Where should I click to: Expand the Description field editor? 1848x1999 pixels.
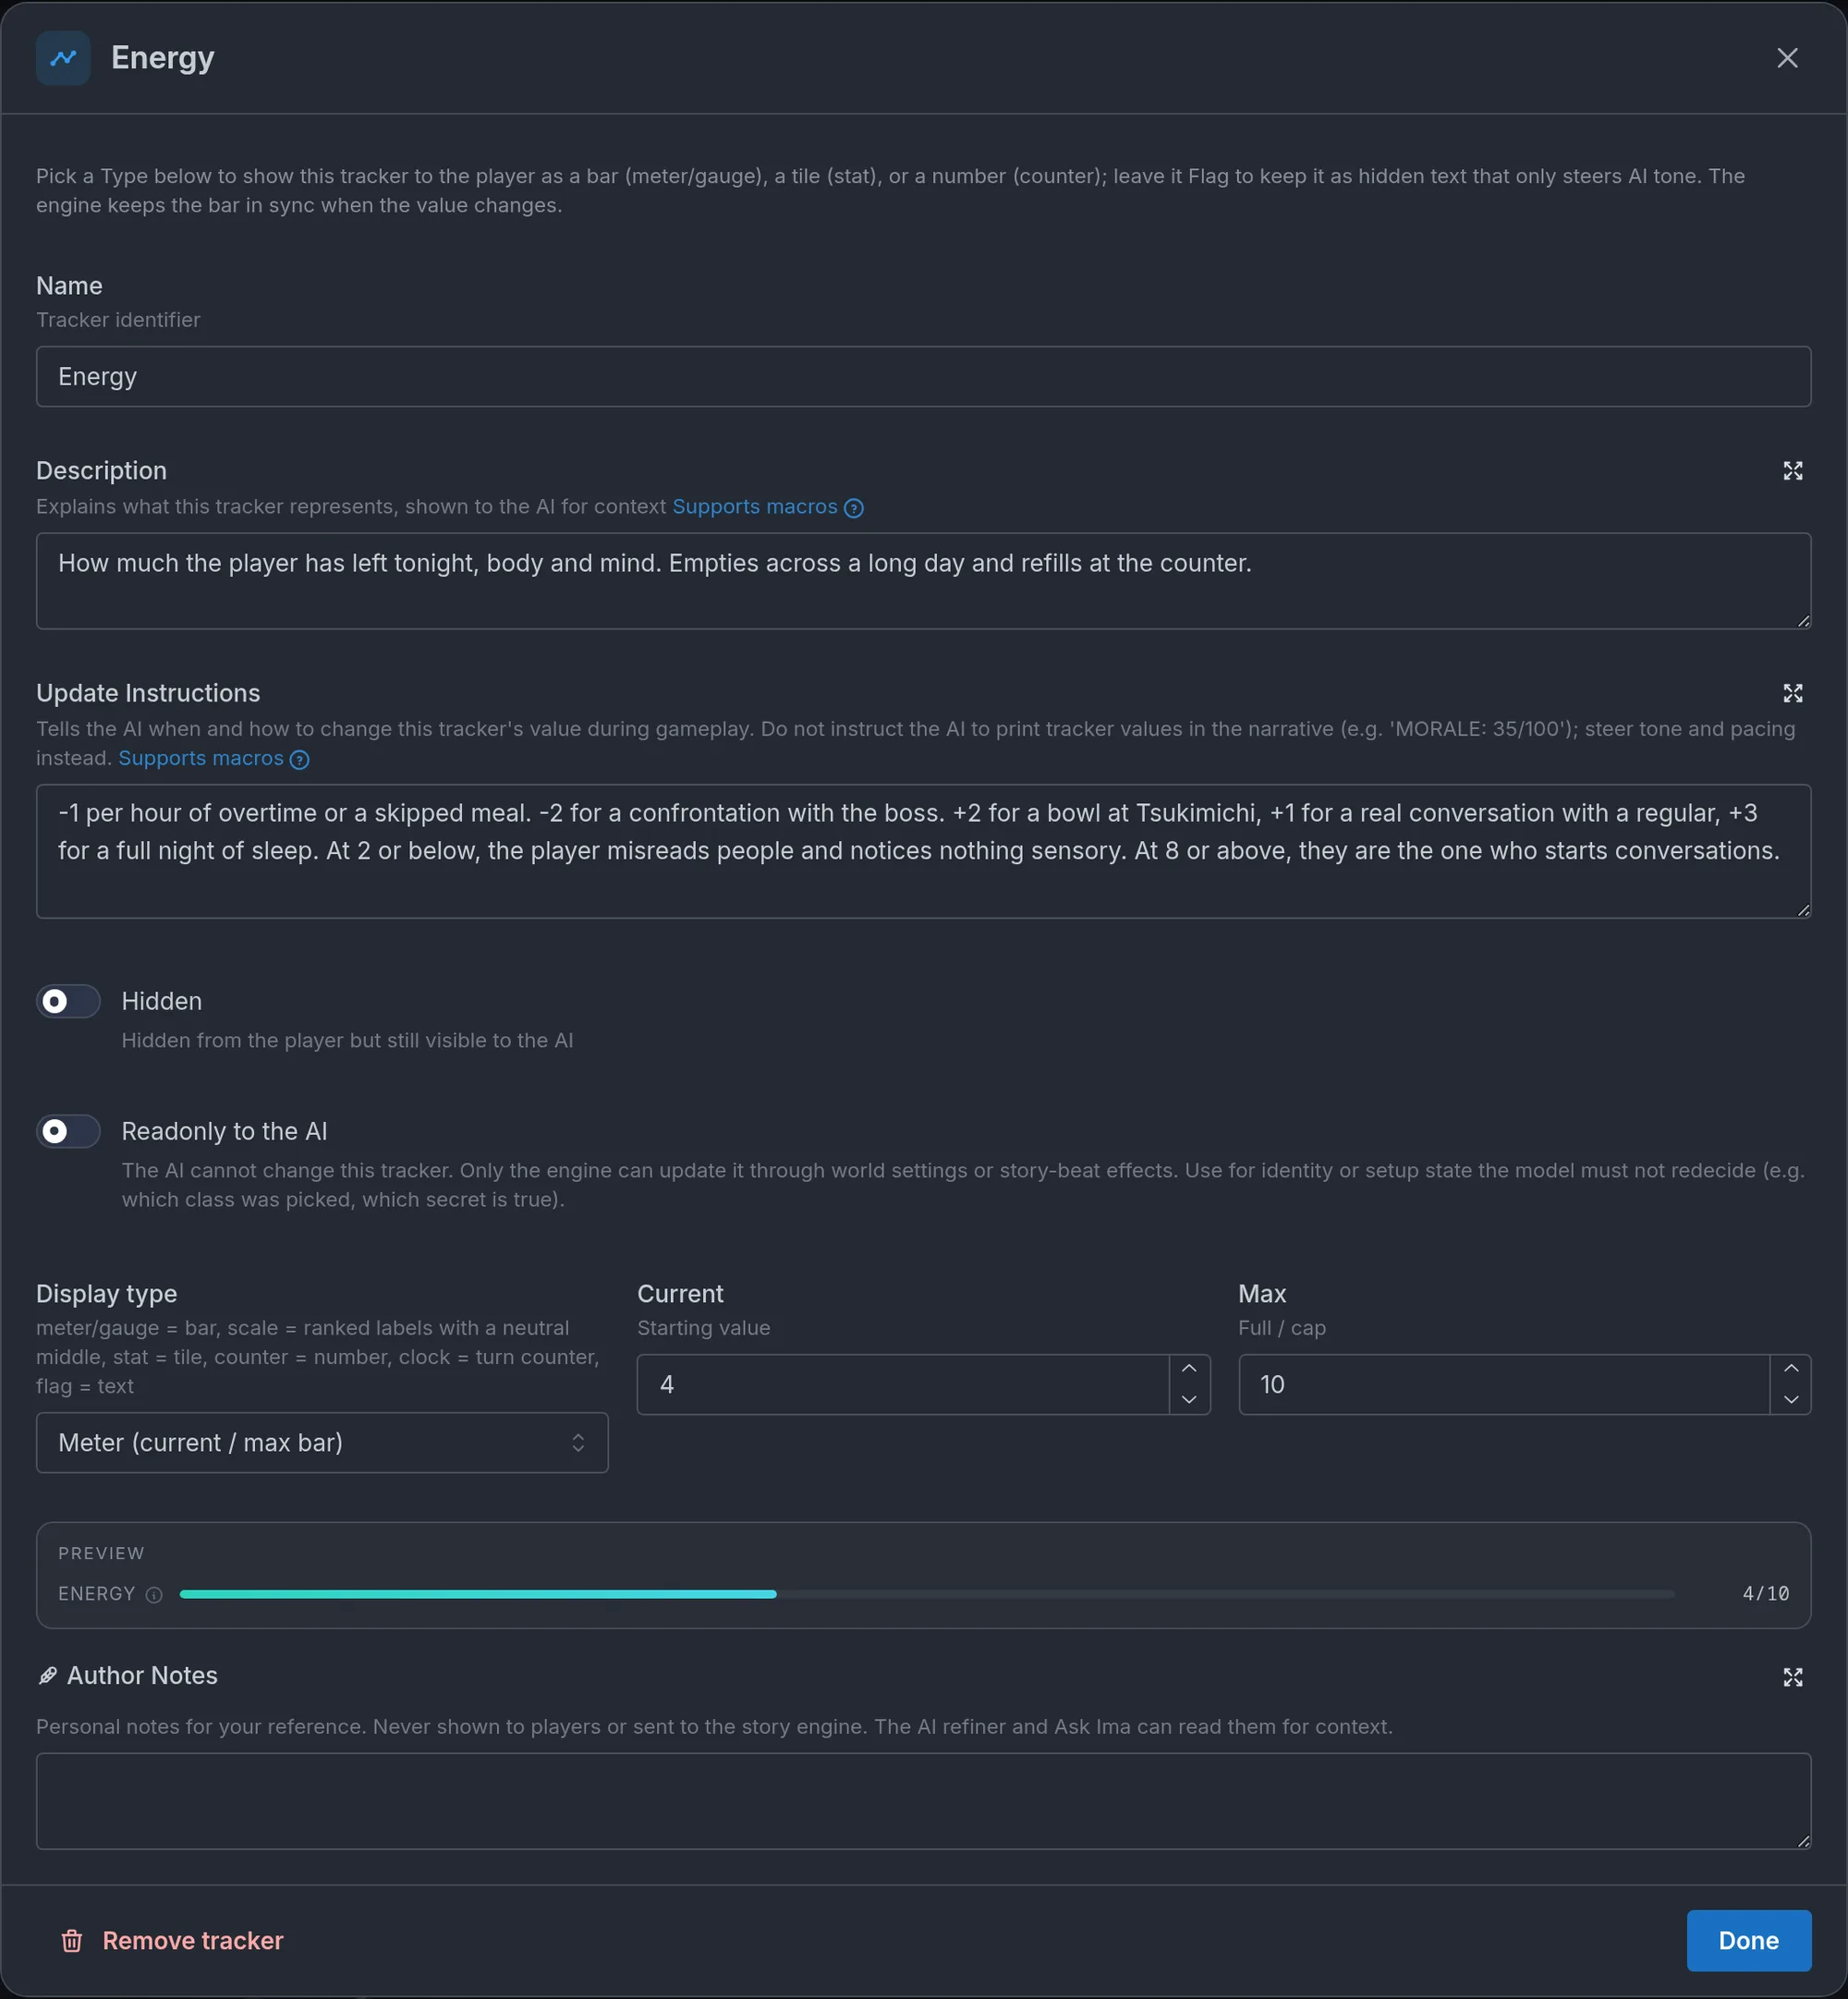[1792, 471]
